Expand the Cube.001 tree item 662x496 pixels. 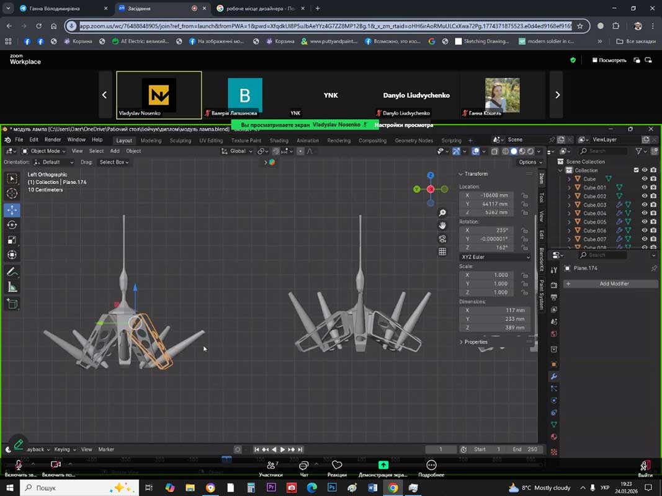tap(570, 187)
